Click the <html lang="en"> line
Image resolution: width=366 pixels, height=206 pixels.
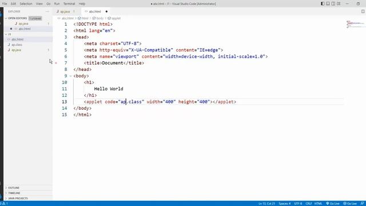tap(94, 30)
